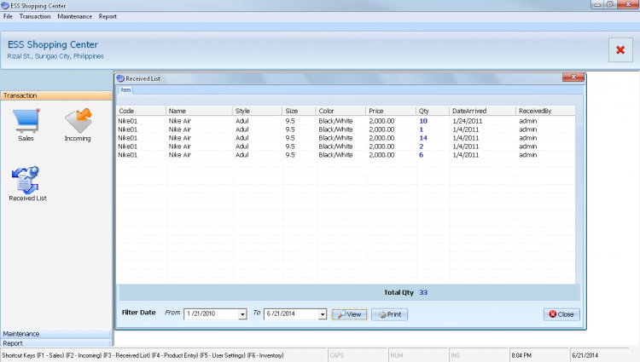Sort by the Code column header

pyautogui.click(x=141, y=111)
